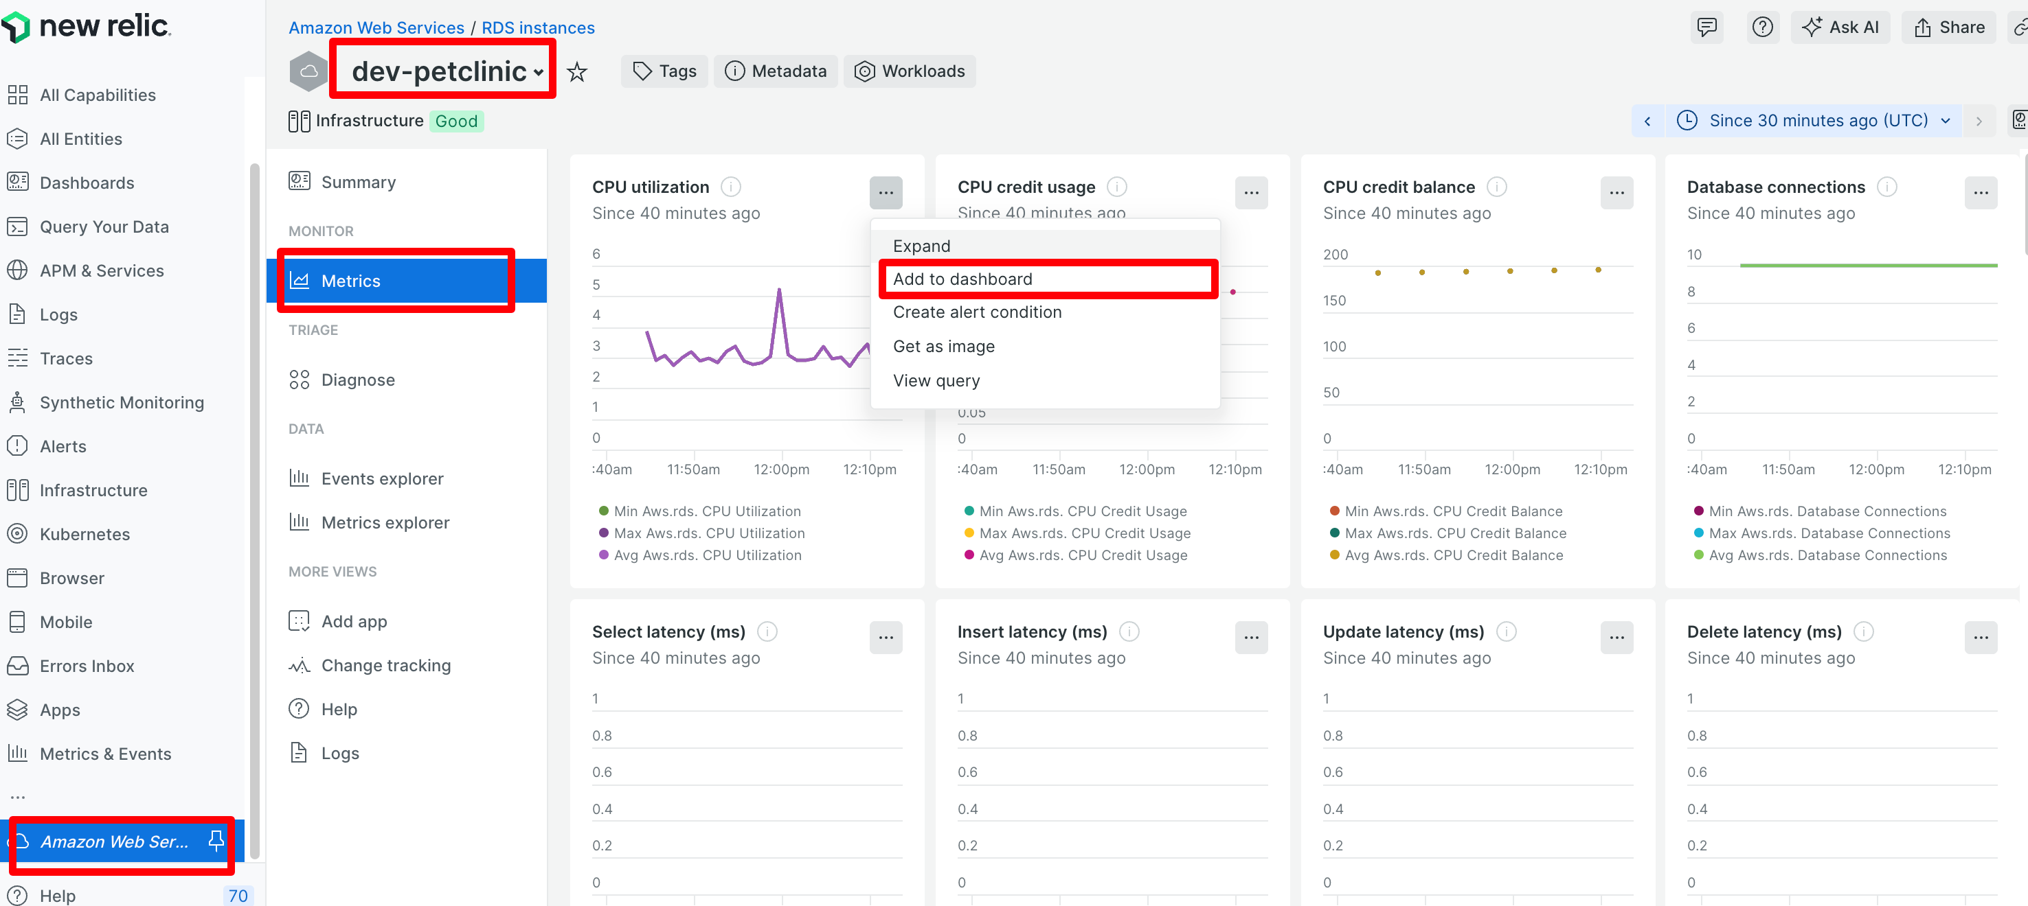Open three-dot menu on Select latency chart
Image resolution: width=2028 pixels, height=906 pixels.
click(x=886, y=637)
